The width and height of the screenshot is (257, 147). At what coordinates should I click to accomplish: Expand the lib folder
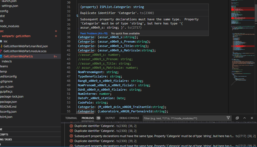coord(2,21)
